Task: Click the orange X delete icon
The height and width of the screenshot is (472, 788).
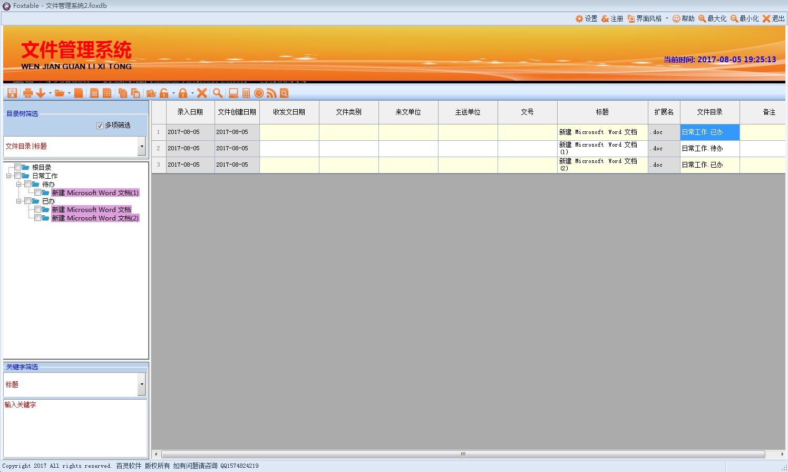Action: pyautogui.click(x=202, y=93)
